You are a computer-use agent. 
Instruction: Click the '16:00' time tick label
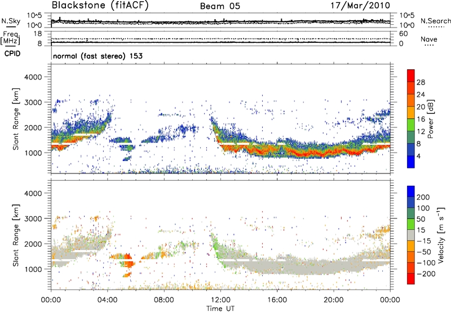277,300
